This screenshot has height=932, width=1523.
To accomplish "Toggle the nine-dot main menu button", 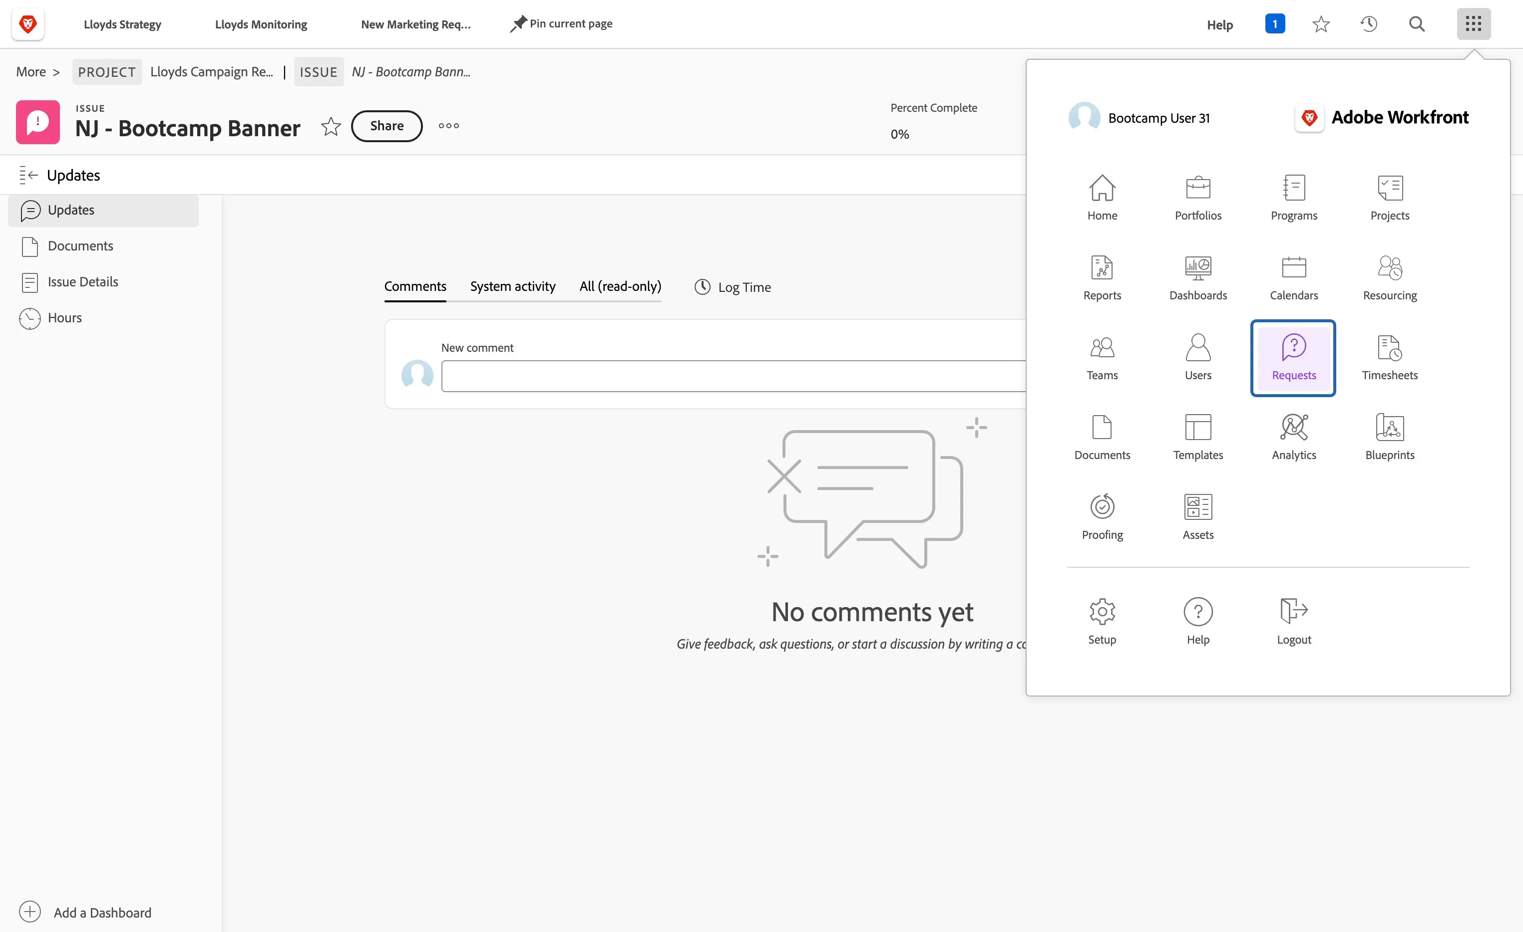I will pyautogui.click(x=1473, y=24).
